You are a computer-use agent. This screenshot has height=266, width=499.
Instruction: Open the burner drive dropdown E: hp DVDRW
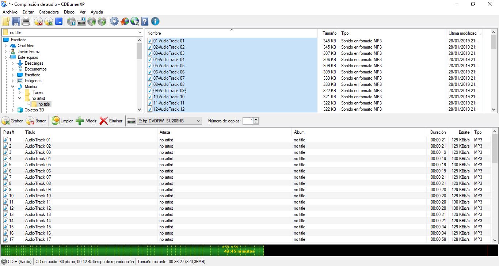click(x=198, y=121)
